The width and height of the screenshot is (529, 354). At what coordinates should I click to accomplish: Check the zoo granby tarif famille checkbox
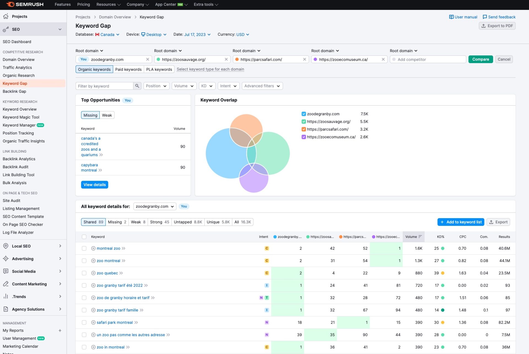point(84,310)
